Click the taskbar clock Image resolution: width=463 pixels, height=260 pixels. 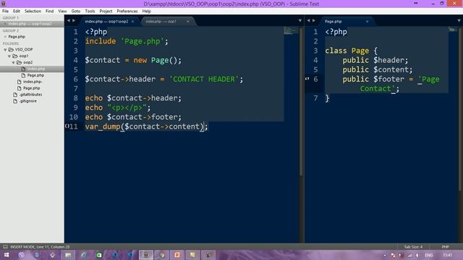coord(447,255)
